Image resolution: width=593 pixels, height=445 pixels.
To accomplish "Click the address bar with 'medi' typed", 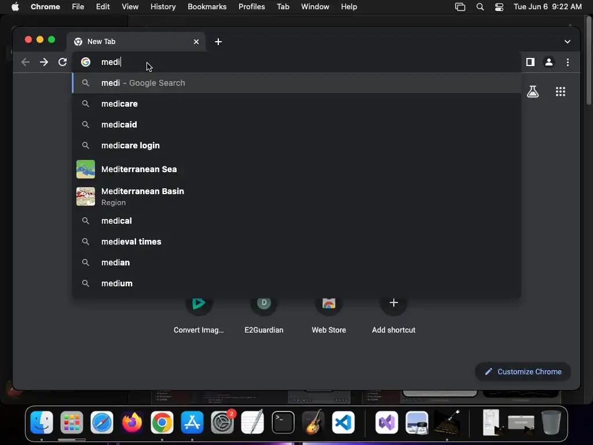I will tap(297, 62).
